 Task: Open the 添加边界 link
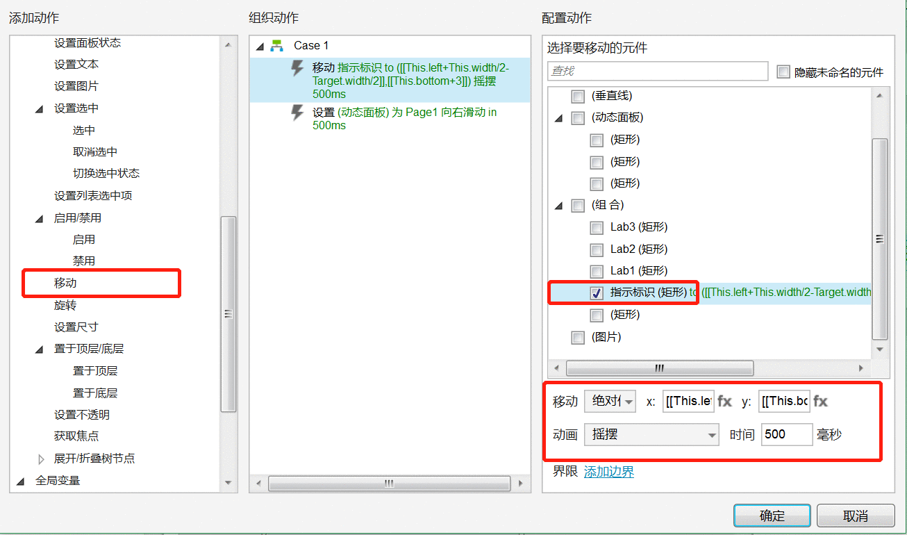[x=609, y=472]
